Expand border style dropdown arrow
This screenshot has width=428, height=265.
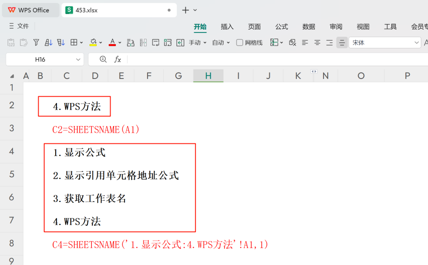[x=82, y=43]
